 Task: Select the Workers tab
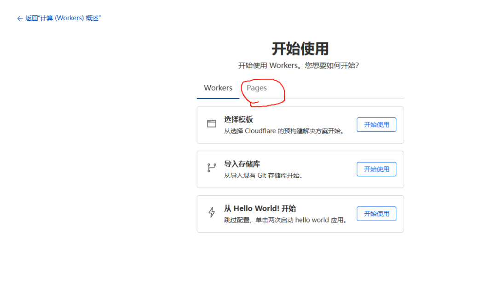coord(218,88)
